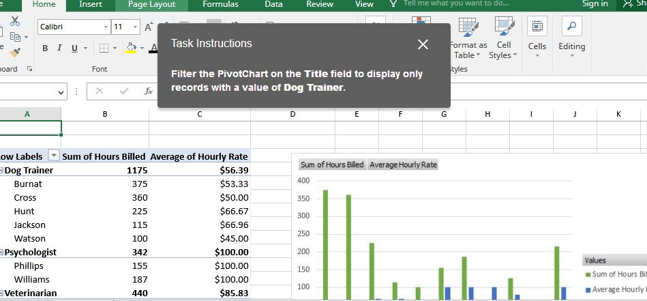Toggle Italic formatting
This screenshot has width=647, height=301.
(59, 48)
